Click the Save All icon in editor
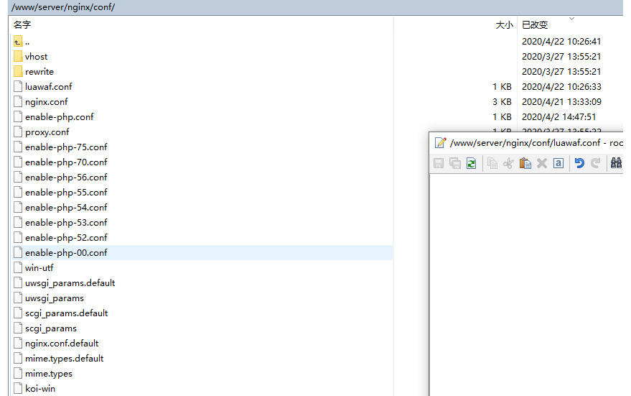631x396 pixels. click(455, 163)
